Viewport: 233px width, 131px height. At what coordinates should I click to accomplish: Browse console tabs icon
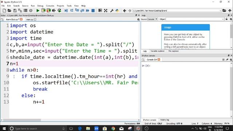point(143,60)
